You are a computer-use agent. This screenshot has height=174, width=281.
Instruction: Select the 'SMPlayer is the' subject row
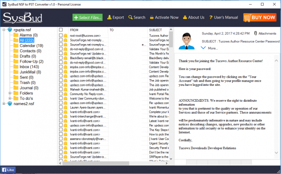[159, 157]
